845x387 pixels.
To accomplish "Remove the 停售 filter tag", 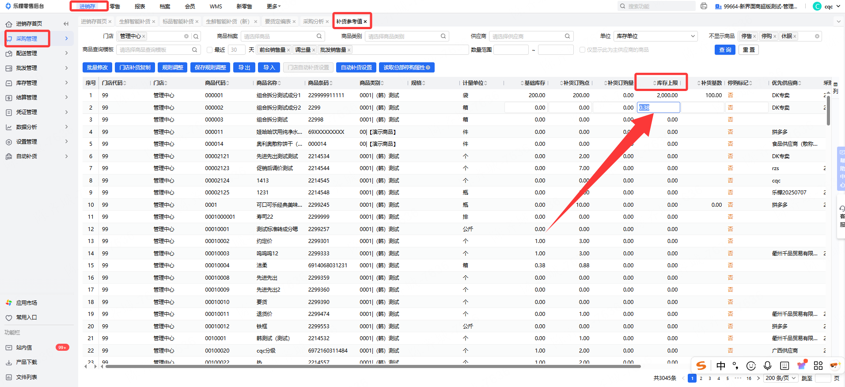I will coord(754,36).
